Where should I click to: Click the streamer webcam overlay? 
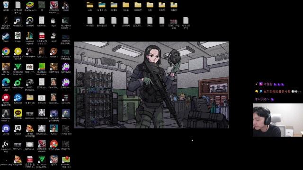(278, 120)
